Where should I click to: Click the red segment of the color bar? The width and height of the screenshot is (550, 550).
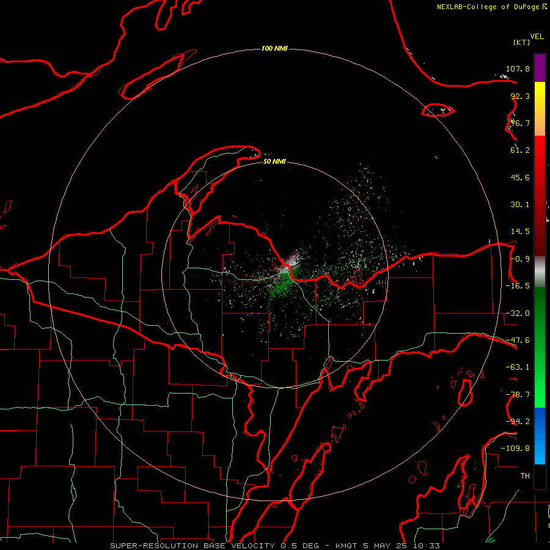click(x=540, y=196)
